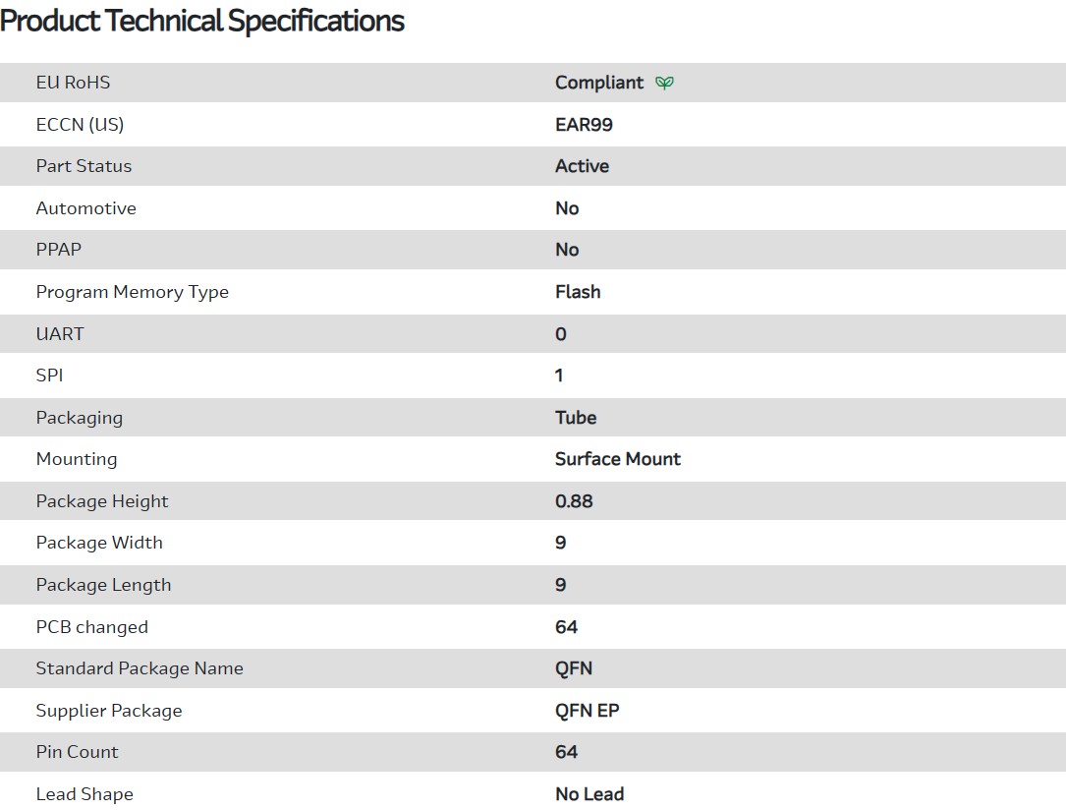Screen dimensions: 1066x810
Task: Select the PCB changed label
Action: point(91,627)
